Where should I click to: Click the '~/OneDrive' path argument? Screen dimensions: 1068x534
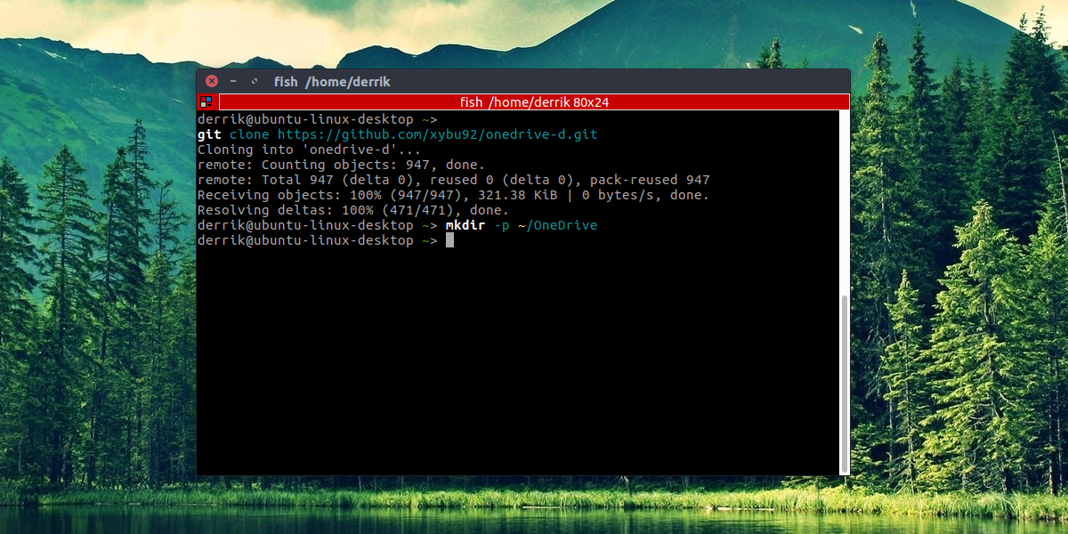coord(557,225)
